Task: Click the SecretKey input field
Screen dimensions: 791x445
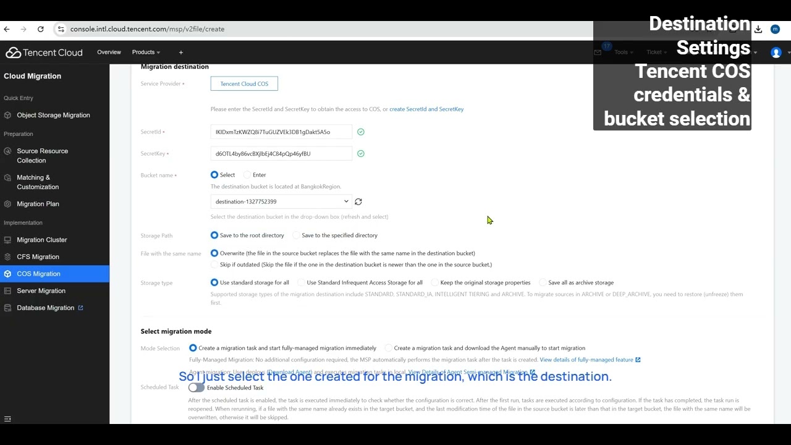Action: tap(281, 153)
